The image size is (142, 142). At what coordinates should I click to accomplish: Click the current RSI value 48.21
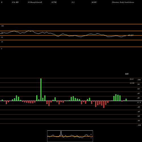coord(131,35)
